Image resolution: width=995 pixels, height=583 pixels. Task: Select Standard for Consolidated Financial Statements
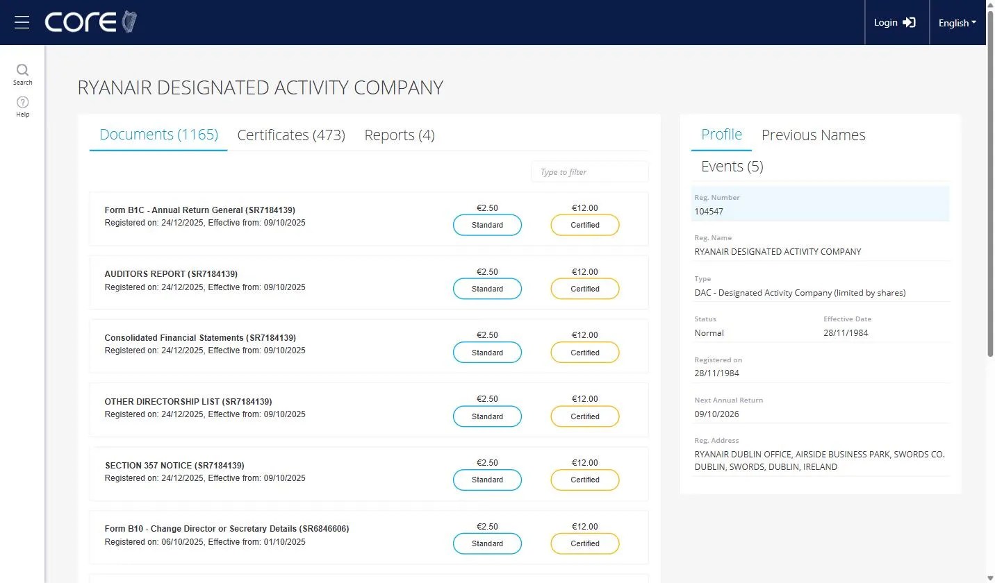487,353
